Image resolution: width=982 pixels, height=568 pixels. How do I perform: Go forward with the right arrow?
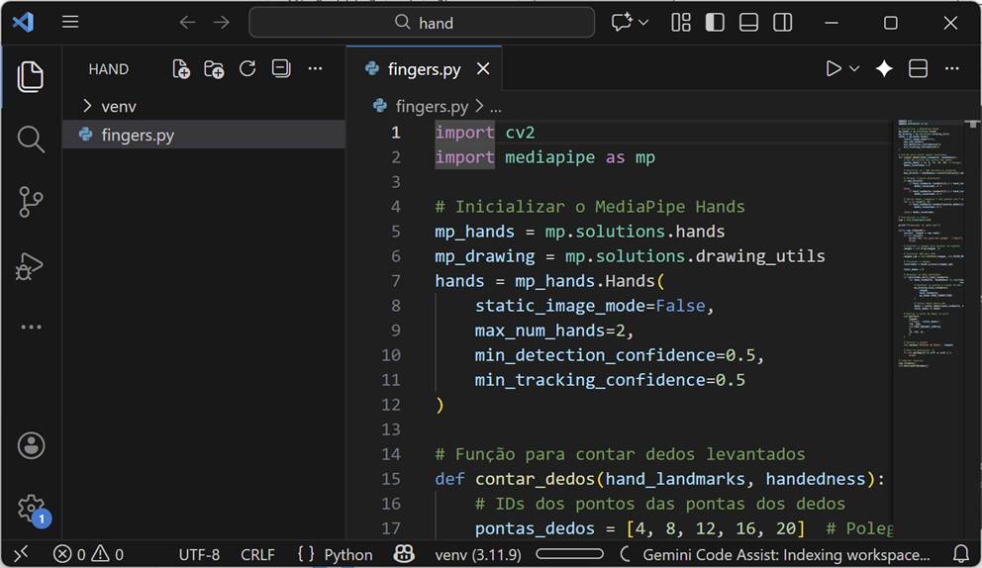coord(221,23)
